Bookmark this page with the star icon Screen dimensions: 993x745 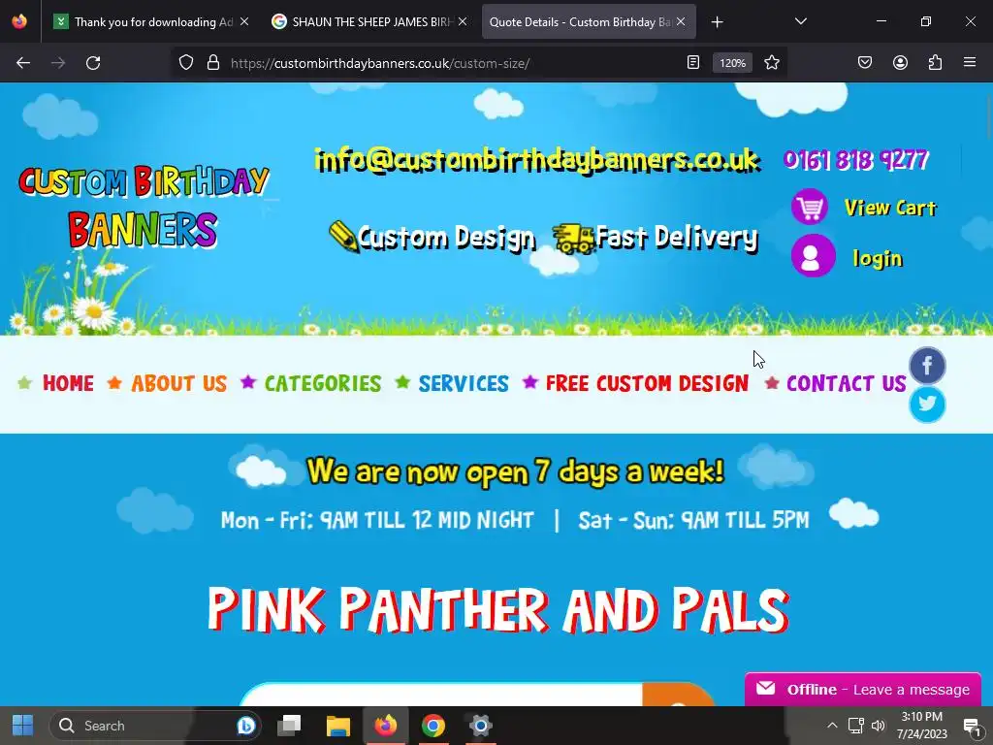pyautogui.click(x=771, y=63)
